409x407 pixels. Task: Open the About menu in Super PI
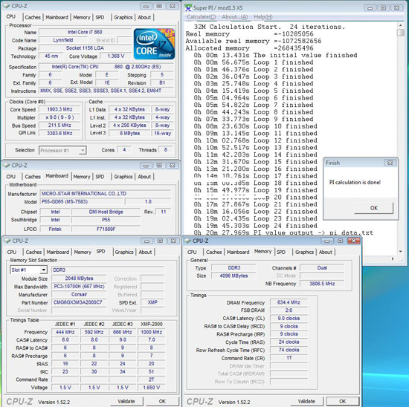tap(235, 17)
